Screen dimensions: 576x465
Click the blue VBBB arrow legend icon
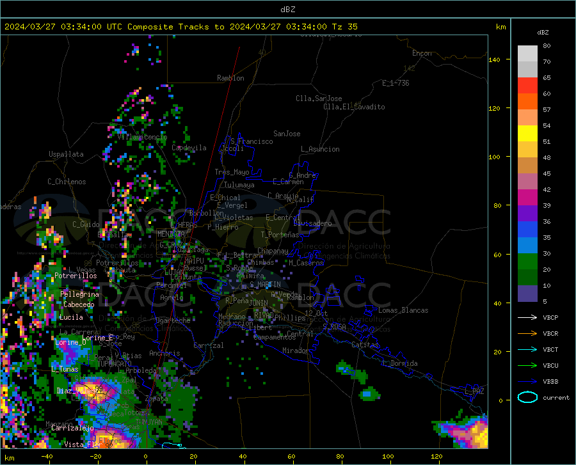tap(527, 382)
